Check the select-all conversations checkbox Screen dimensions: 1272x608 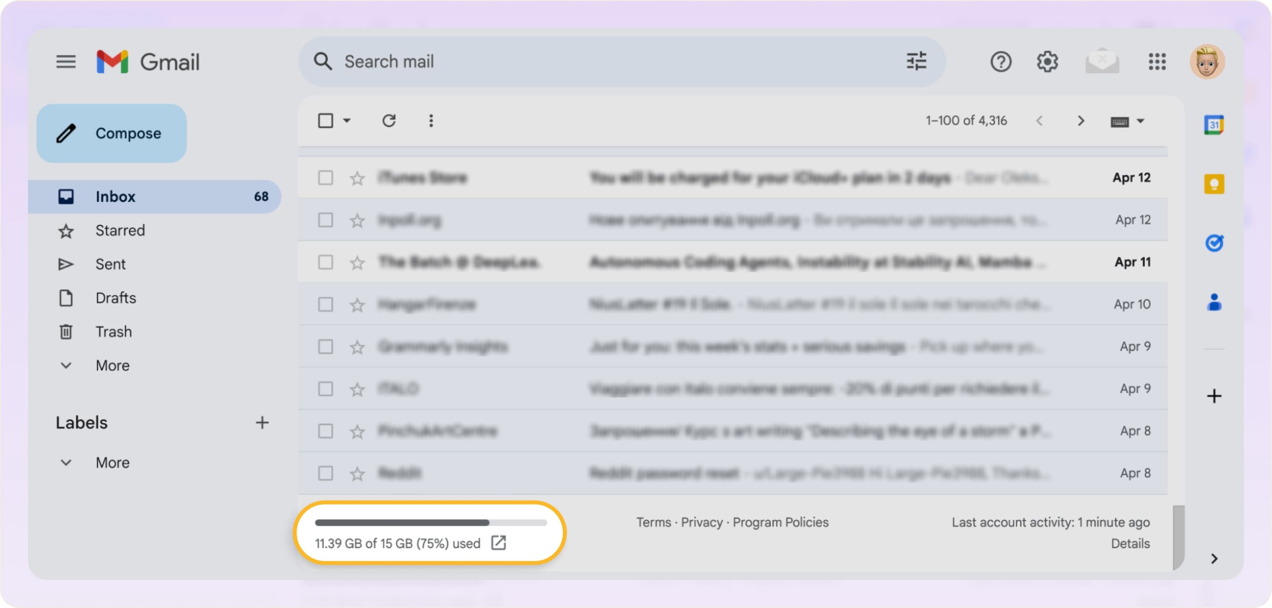326,120
